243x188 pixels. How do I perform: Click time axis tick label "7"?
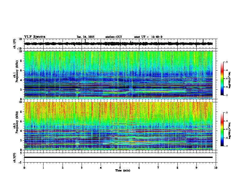pos(158,168)
